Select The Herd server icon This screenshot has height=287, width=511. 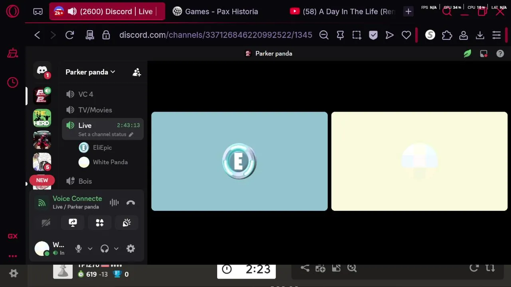pos(42,118)
